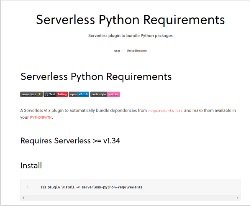
Task: Click the left scroll arrow of code block
Action: [23, 197]
